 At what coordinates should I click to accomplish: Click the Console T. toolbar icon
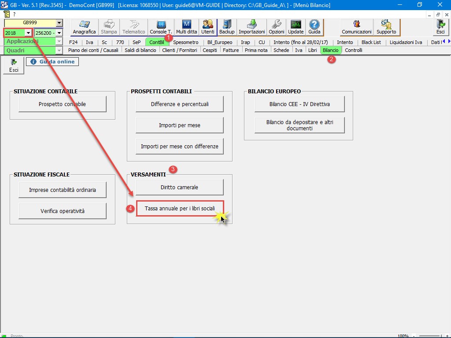[161, 27]
